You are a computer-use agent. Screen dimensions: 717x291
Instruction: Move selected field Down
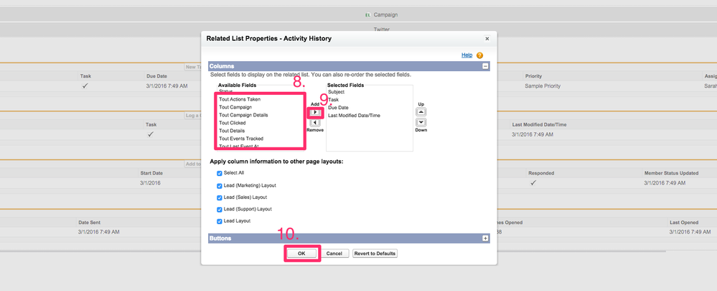[421, 123]
